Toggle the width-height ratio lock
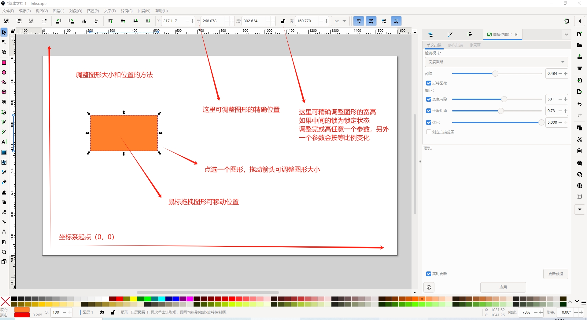This screenshot has width=587, height=320. tap(283, 21)
